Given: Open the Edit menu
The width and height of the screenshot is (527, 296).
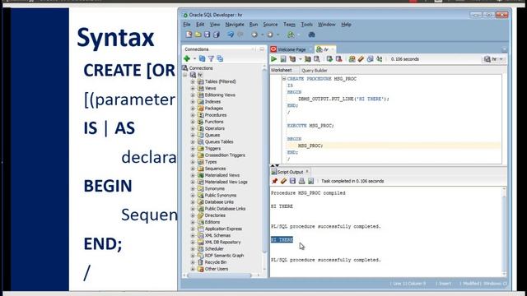Looking at the screenshot, I should (200, 25).
